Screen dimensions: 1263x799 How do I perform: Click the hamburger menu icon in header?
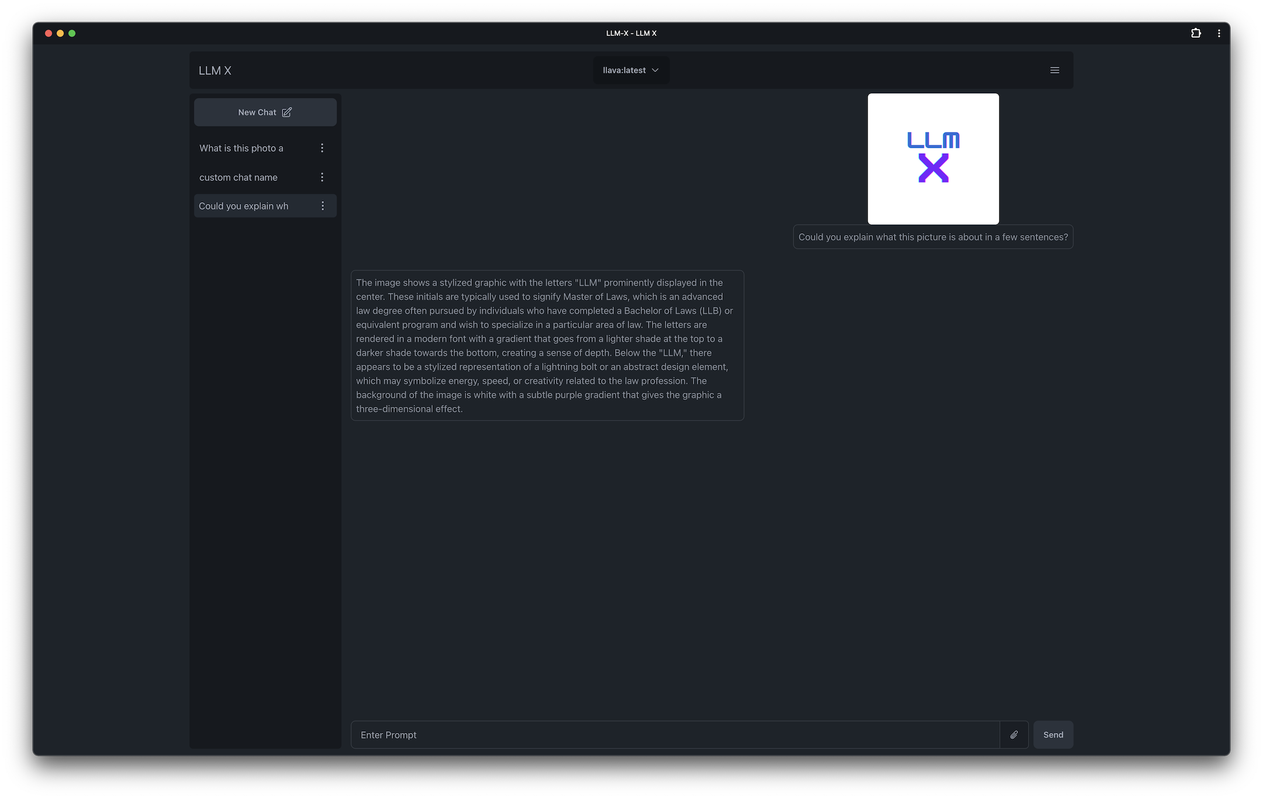pos(1054,70)
